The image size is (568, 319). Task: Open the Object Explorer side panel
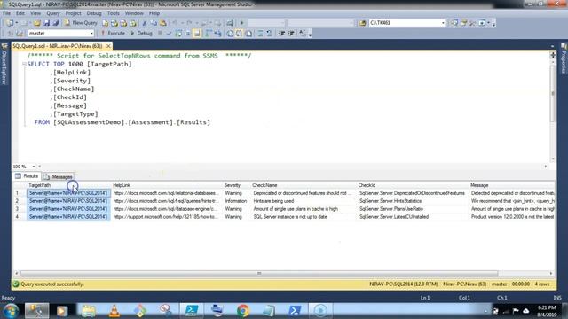pyautogui.click(x=4, y=65)
